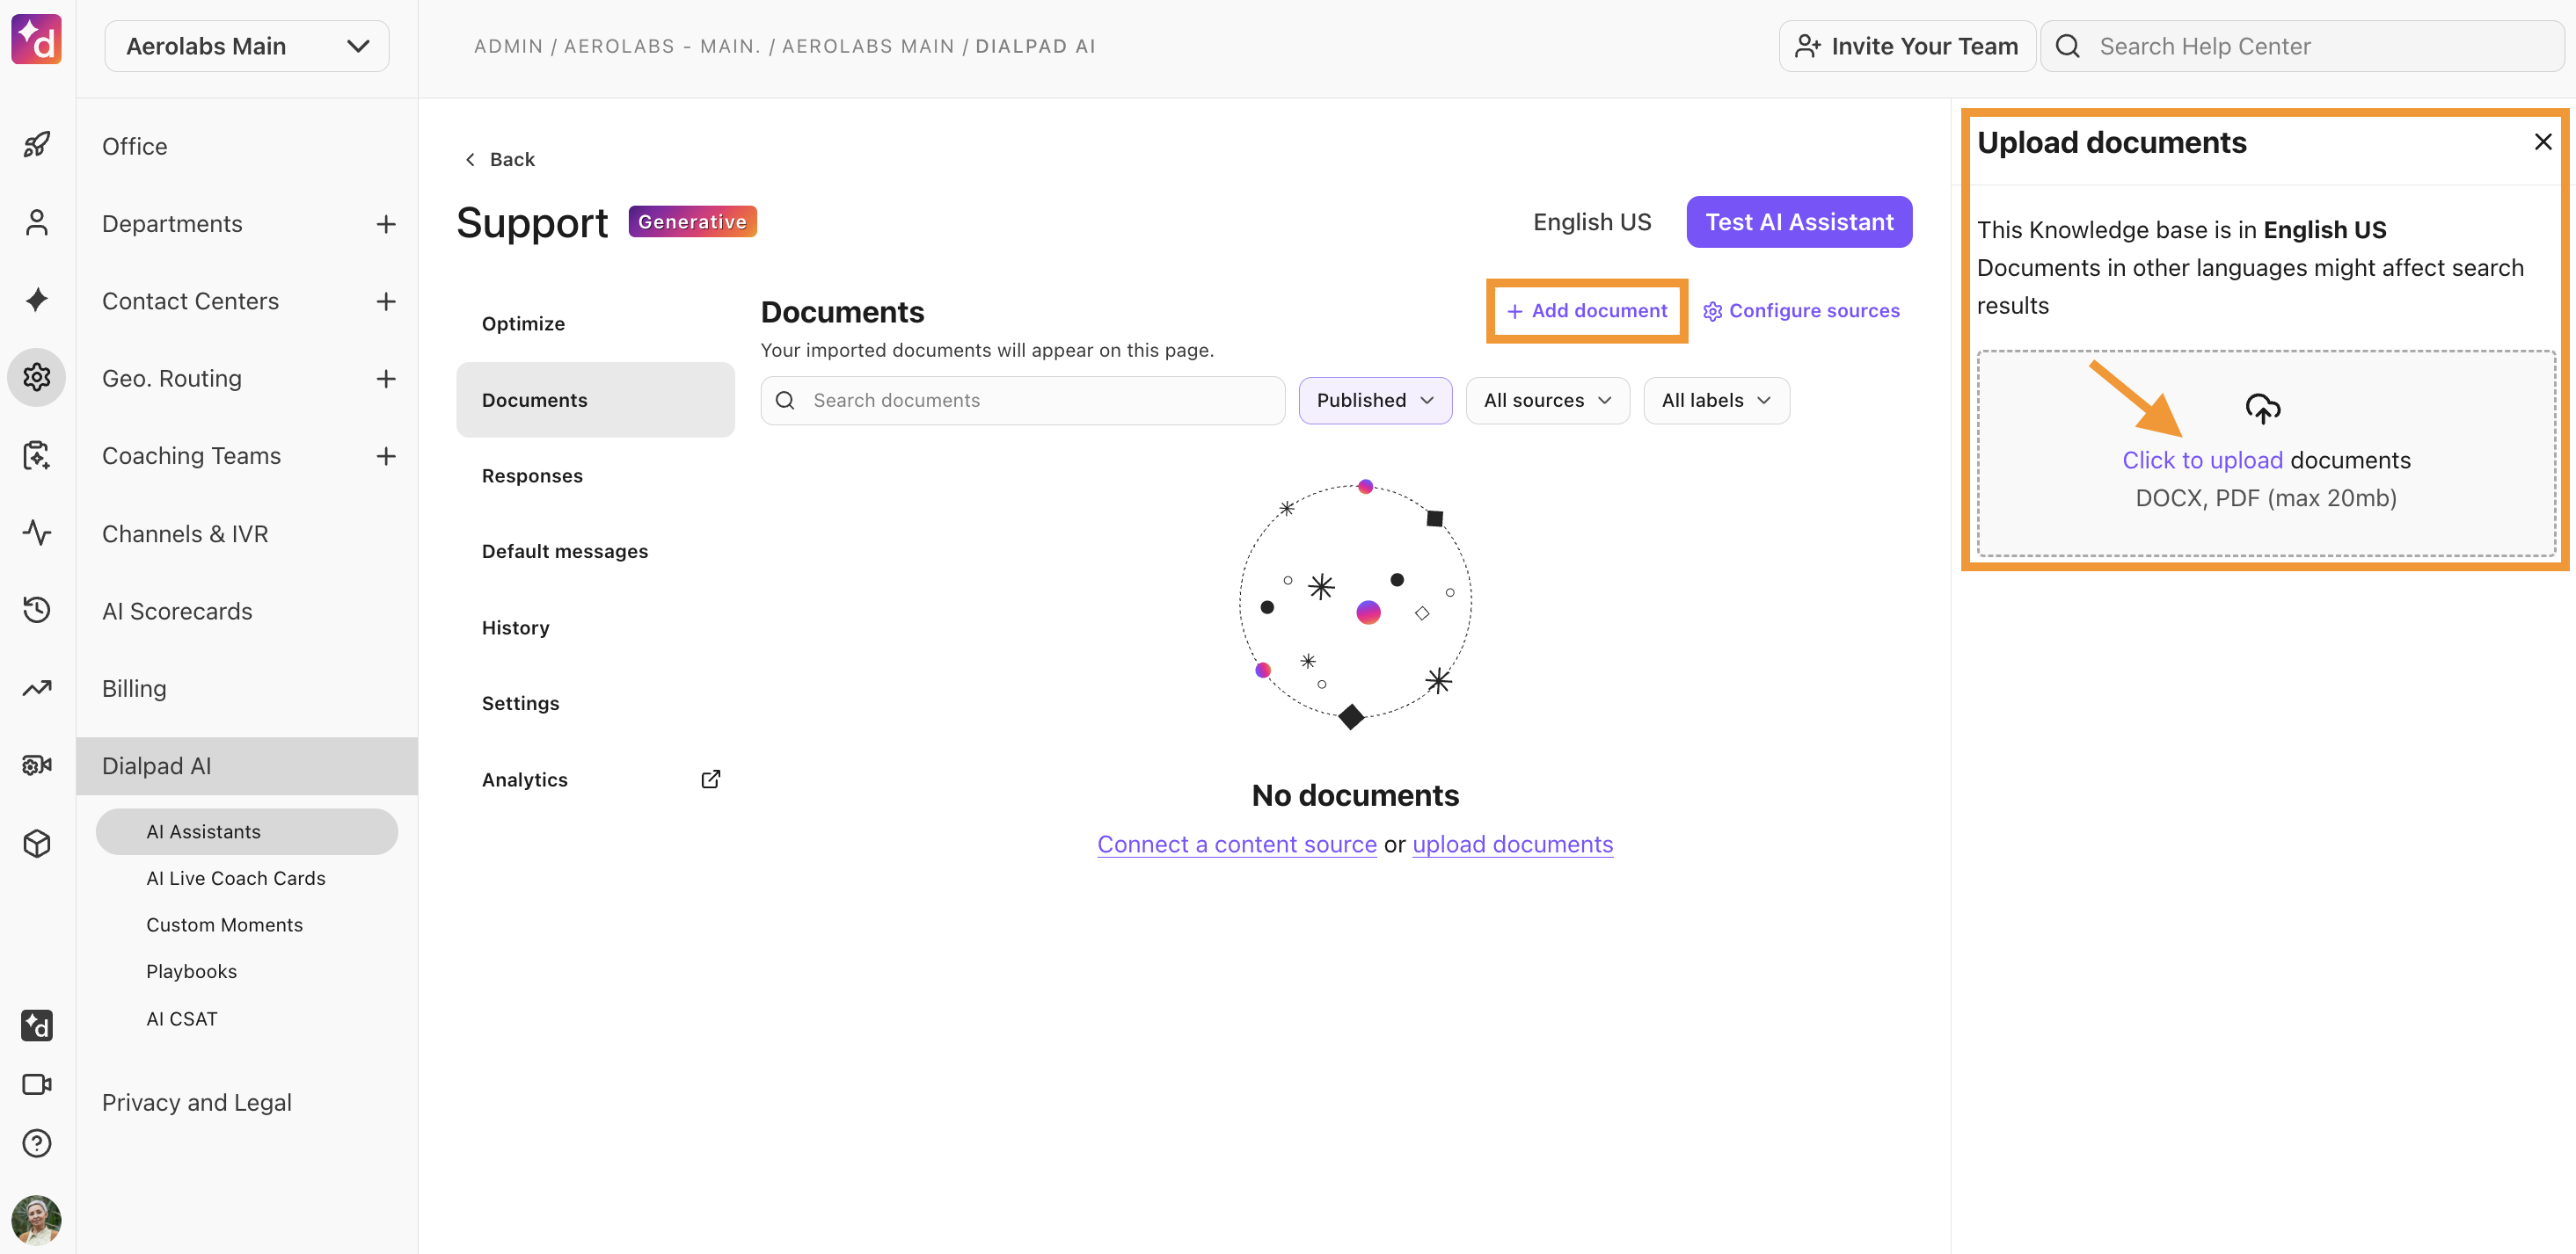Click the Test AI Assistant button
Screen dimensions: 2576x1254
[1799, 221]
